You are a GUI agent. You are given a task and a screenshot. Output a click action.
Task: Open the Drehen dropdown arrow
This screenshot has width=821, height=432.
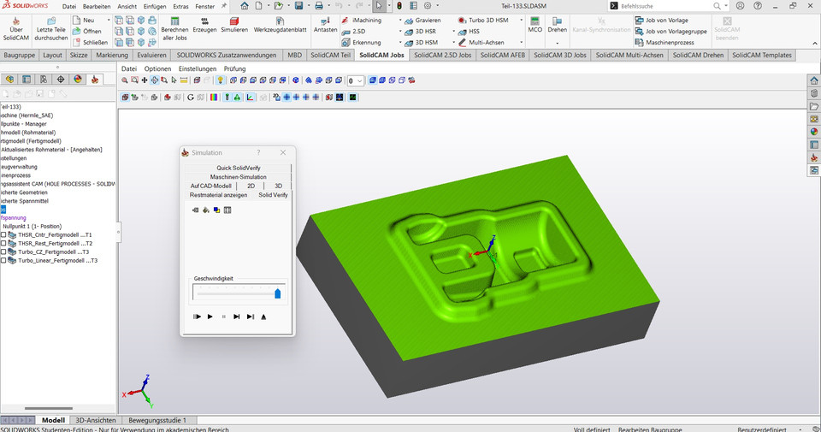point(557,43)
